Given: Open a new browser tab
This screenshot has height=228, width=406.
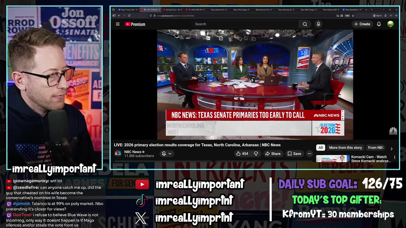Looking at the screenshot, I should [x=366, y=10].
